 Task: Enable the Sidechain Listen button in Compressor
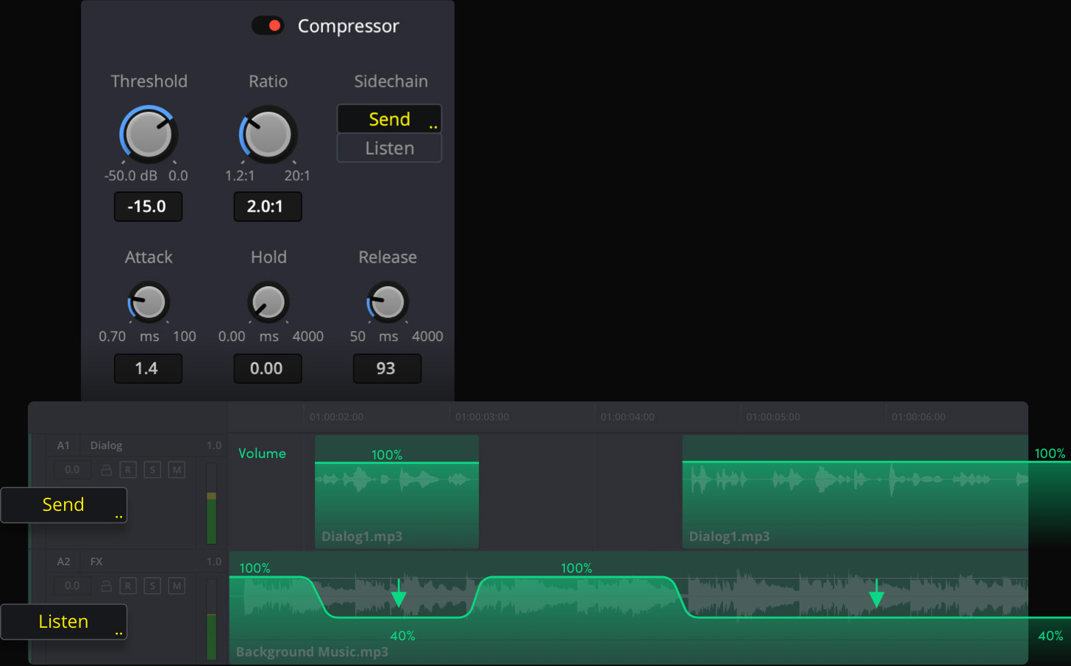click(389, 148)
